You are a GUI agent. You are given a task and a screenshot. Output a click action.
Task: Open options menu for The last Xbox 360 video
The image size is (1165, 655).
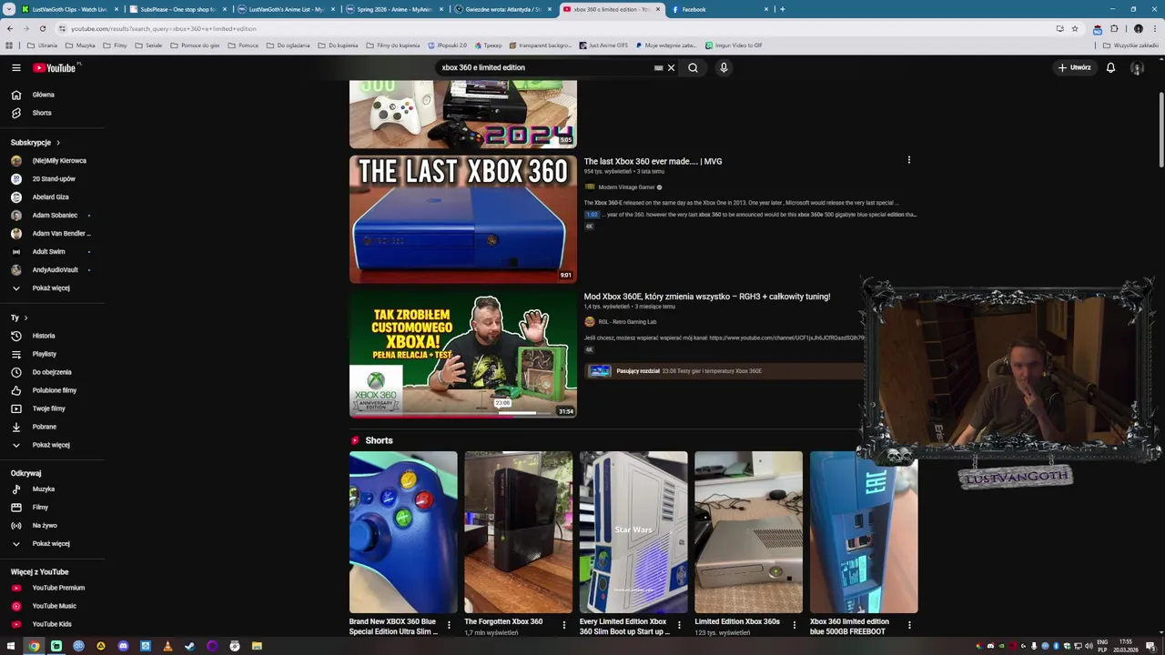(908, 160)
